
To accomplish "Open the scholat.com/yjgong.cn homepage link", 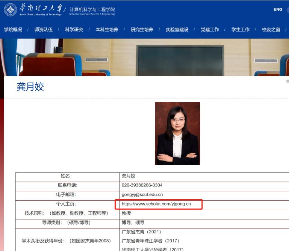I will 156,204.
